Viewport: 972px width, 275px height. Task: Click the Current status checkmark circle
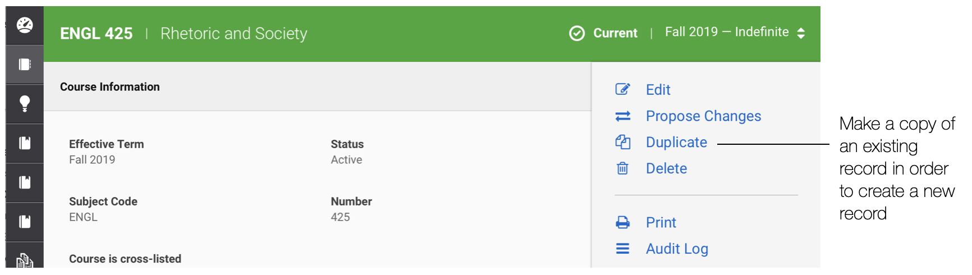tap(577, 33)
